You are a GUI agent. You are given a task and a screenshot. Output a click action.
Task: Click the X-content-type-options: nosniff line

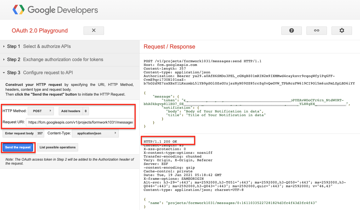[178, 153]
